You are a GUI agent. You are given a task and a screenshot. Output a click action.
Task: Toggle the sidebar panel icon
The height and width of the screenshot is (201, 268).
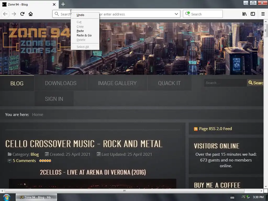click(x=253, y=14)
